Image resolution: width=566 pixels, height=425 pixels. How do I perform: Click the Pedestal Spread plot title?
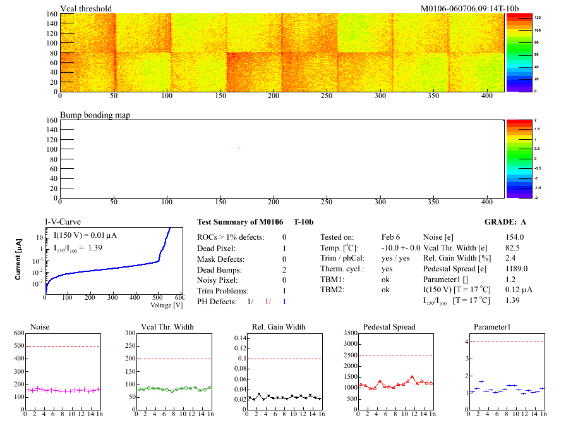point(389,327)
